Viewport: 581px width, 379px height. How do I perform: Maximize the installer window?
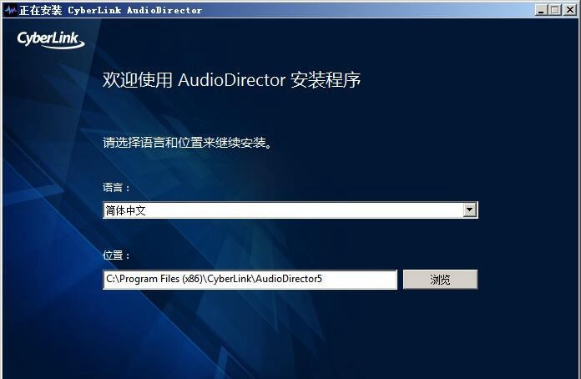click(555, 10)
